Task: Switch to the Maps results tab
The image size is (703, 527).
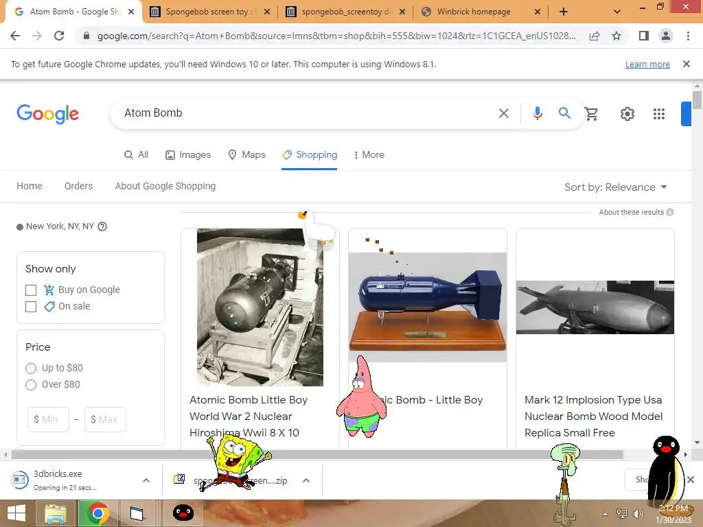Action: tap(246, 154)
